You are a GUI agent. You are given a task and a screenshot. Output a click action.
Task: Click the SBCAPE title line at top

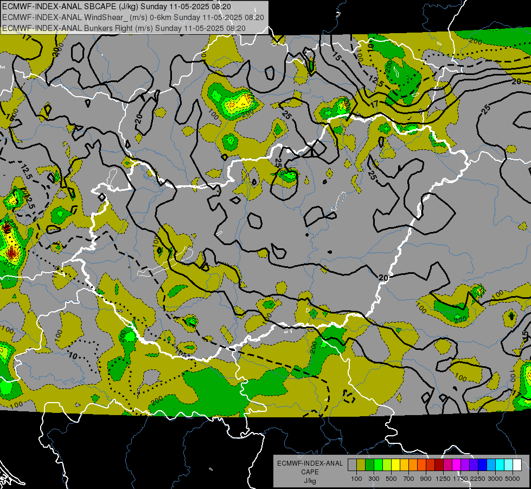117,7
